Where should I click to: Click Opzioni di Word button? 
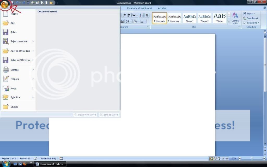pyautogui.click(x=85, y=115)
